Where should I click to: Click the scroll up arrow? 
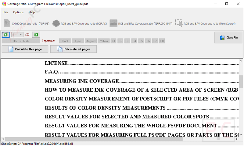(x=241, y=61)
